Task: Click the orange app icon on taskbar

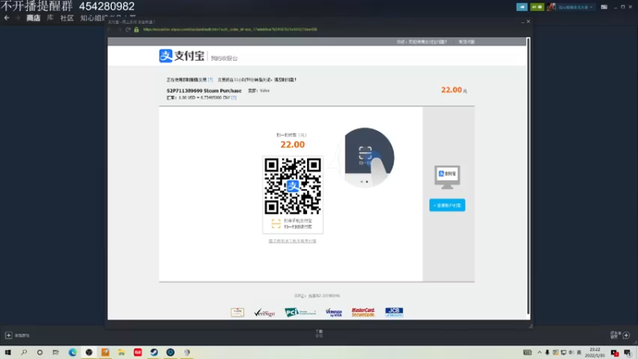Action: 105,352
